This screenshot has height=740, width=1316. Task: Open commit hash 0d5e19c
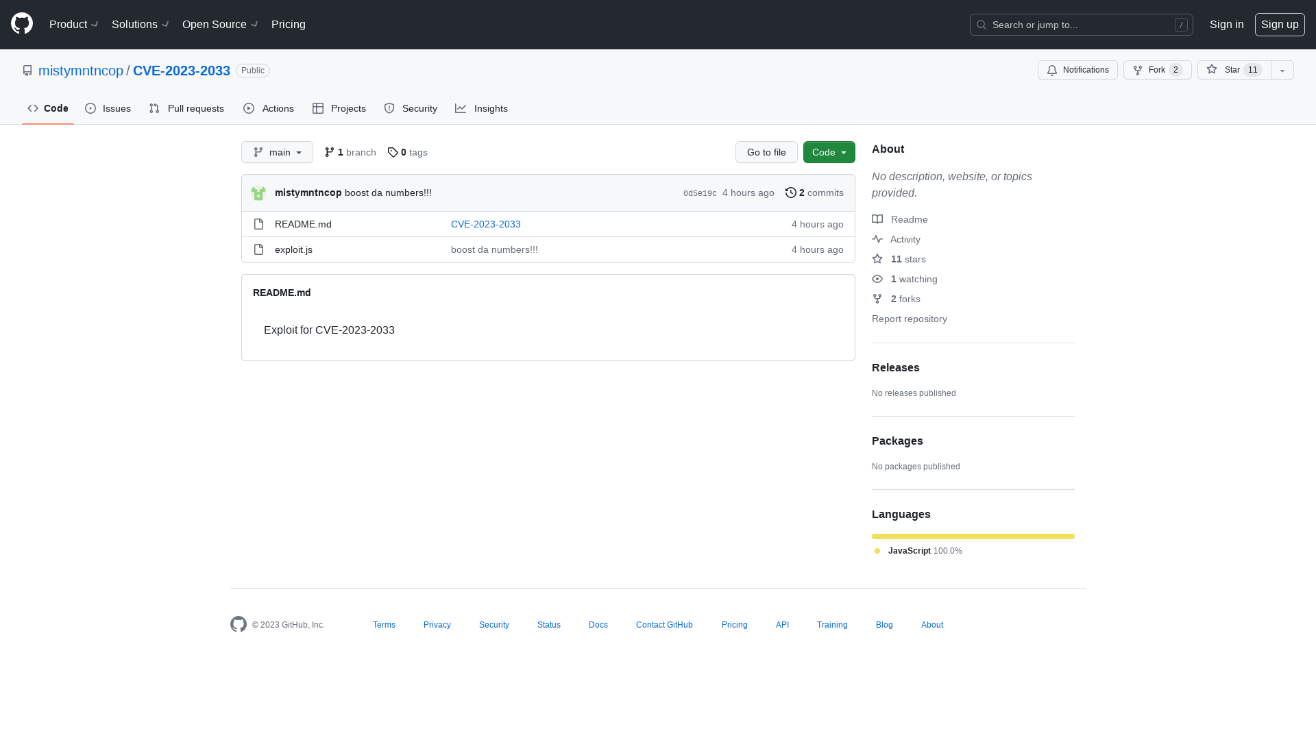(700, 193)
